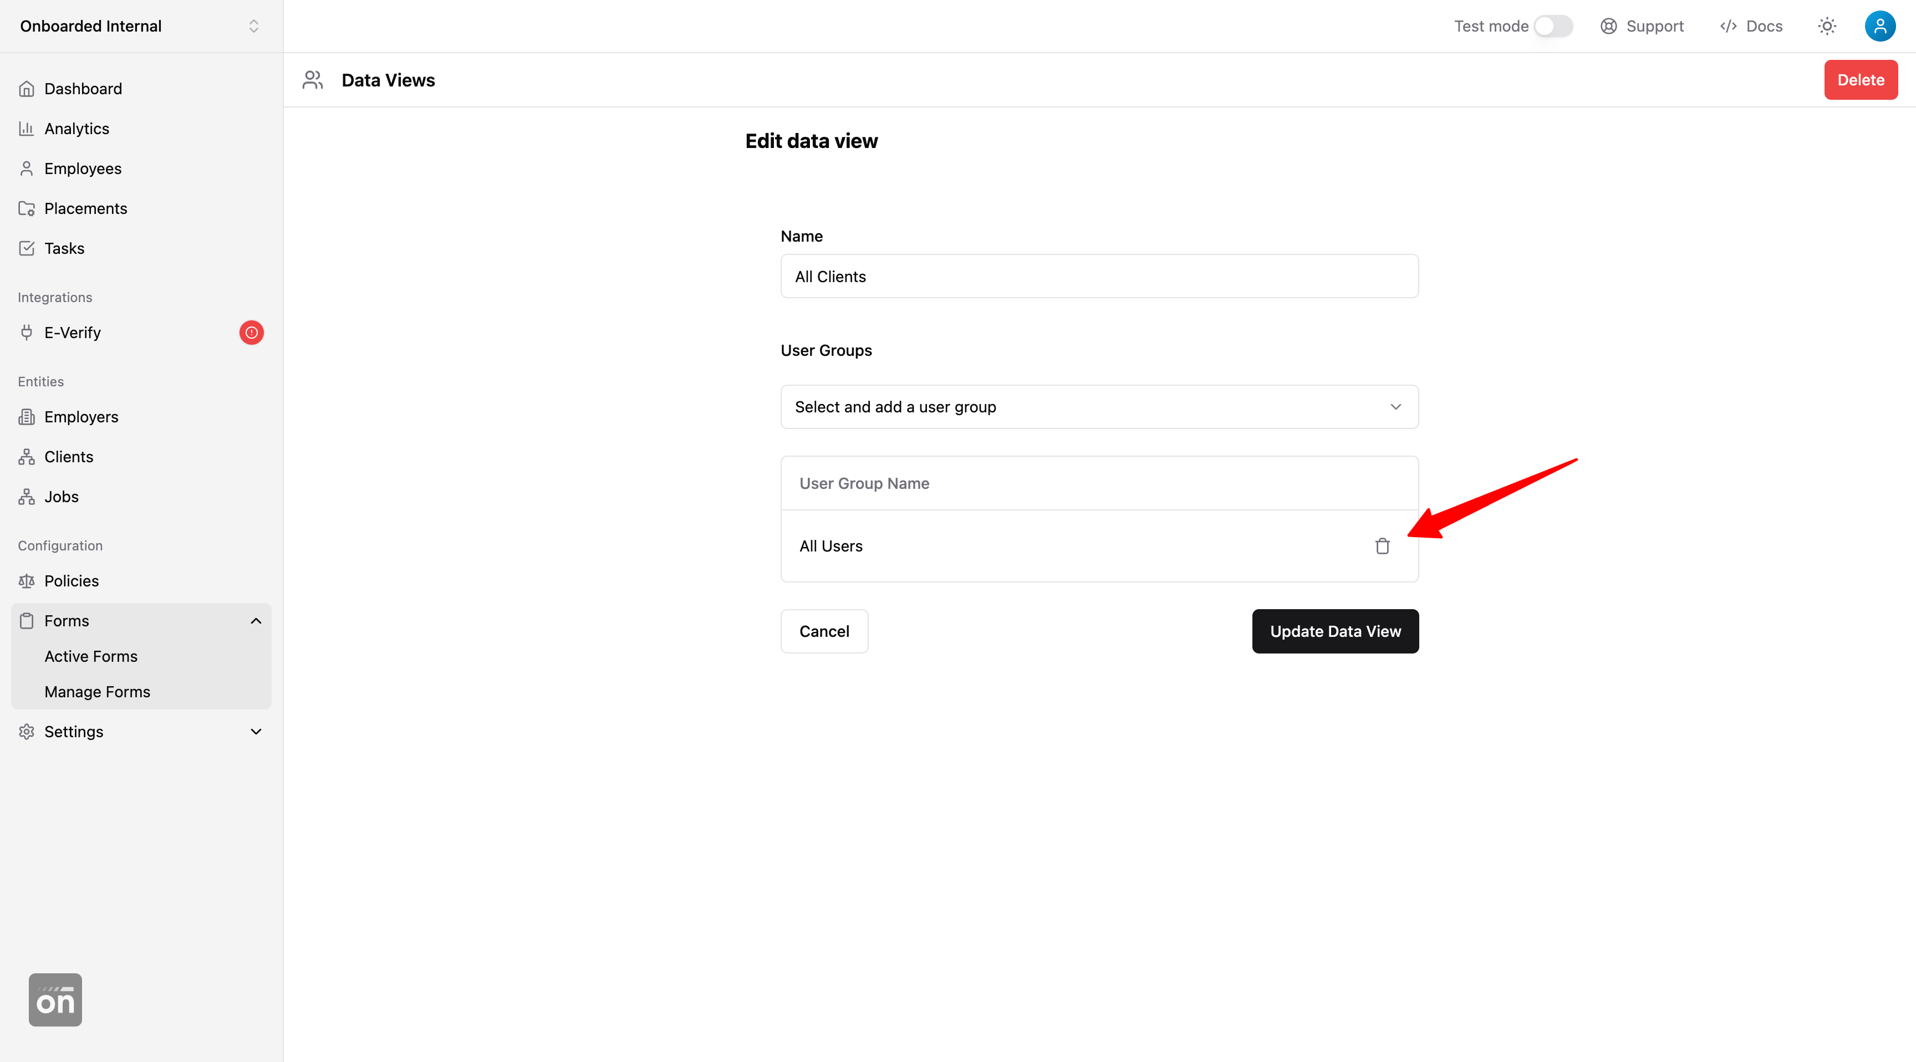Click the Data Views header people icon
The width and height of the screenshot is (1916, 1062).
(312, 80)
